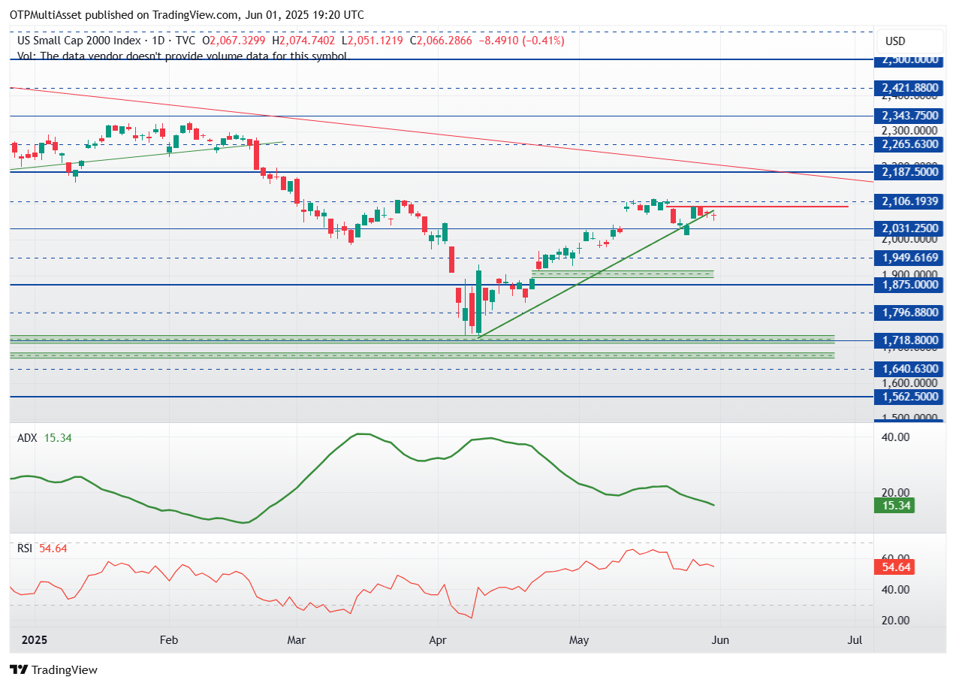Click the 2,421.8800 price level label

coord(909,88)
